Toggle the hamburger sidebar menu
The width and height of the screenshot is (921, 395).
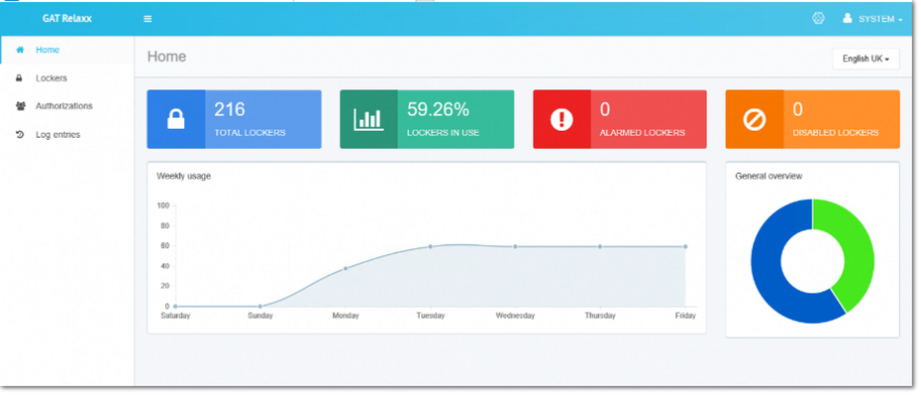pyautogui.click(x=148, y=19)
